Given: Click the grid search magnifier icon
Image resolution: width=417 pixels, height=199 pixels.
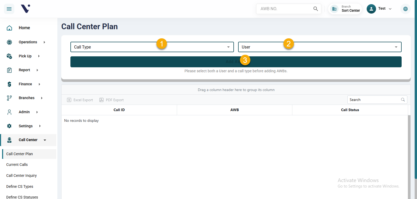Looking at the screenshot, I should coord(403,100).
